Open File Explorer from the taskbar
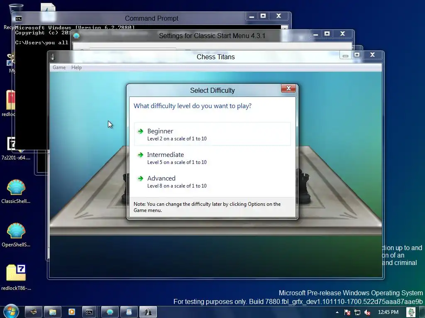425x318 pixels. click(x=53, y=312)
